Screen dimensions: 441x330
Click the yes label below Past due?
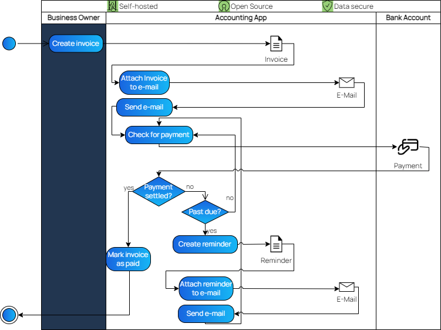tap(212, 231)
